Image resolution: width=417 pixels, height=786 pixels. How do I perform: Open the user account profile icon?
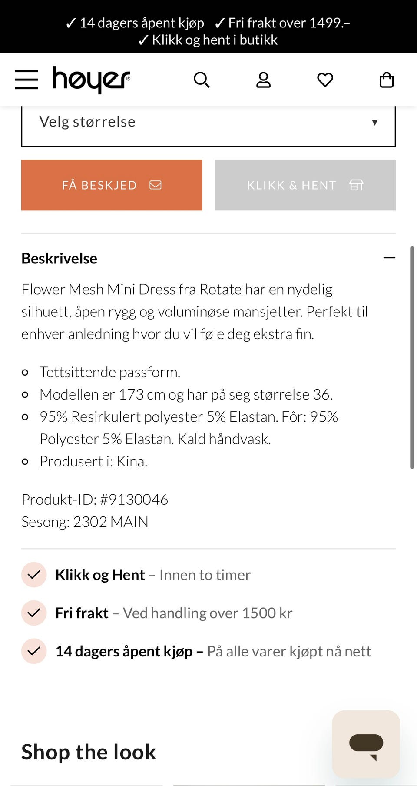(263, 80)
